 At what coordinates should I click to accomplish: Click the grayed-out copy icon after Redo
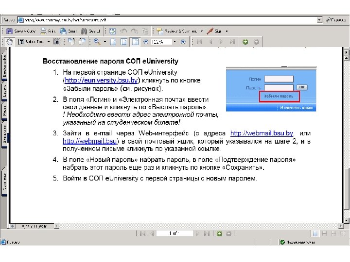(145, 31)
